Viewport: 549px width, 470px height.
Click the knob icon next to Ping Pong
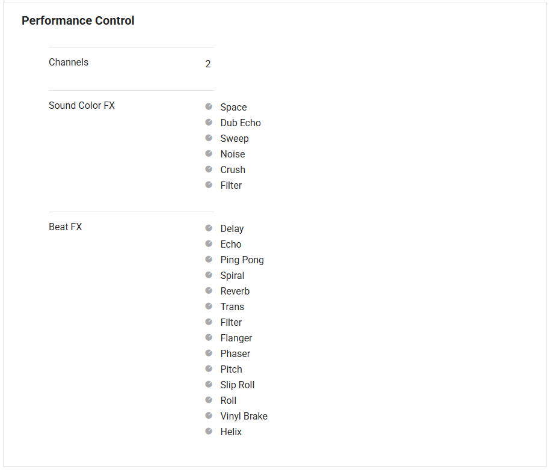209,259
